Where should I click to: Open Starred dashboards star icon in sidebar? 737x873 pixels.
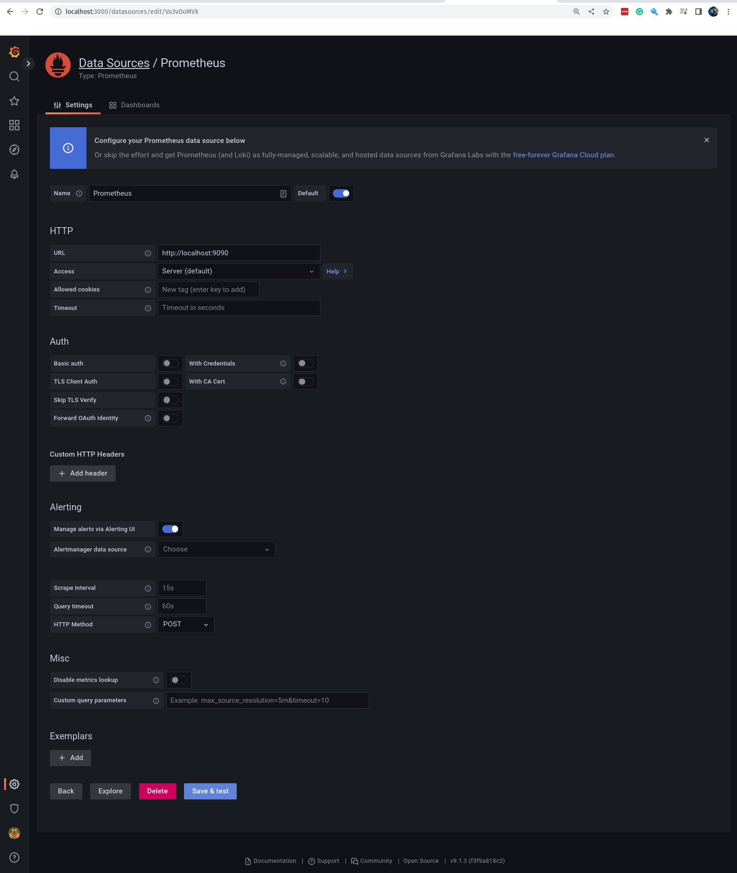tap(14, 101)
